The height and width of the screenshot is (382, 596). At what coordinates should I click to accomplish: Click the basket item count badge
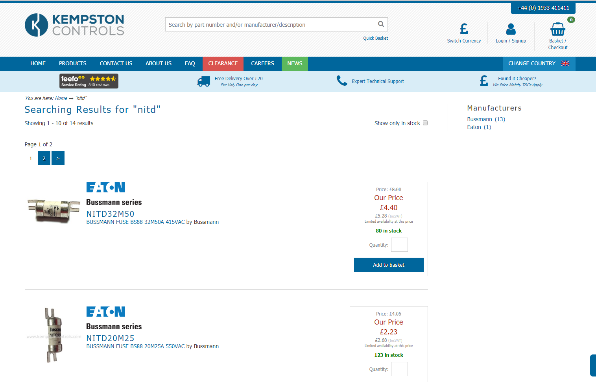click(571, 20)
